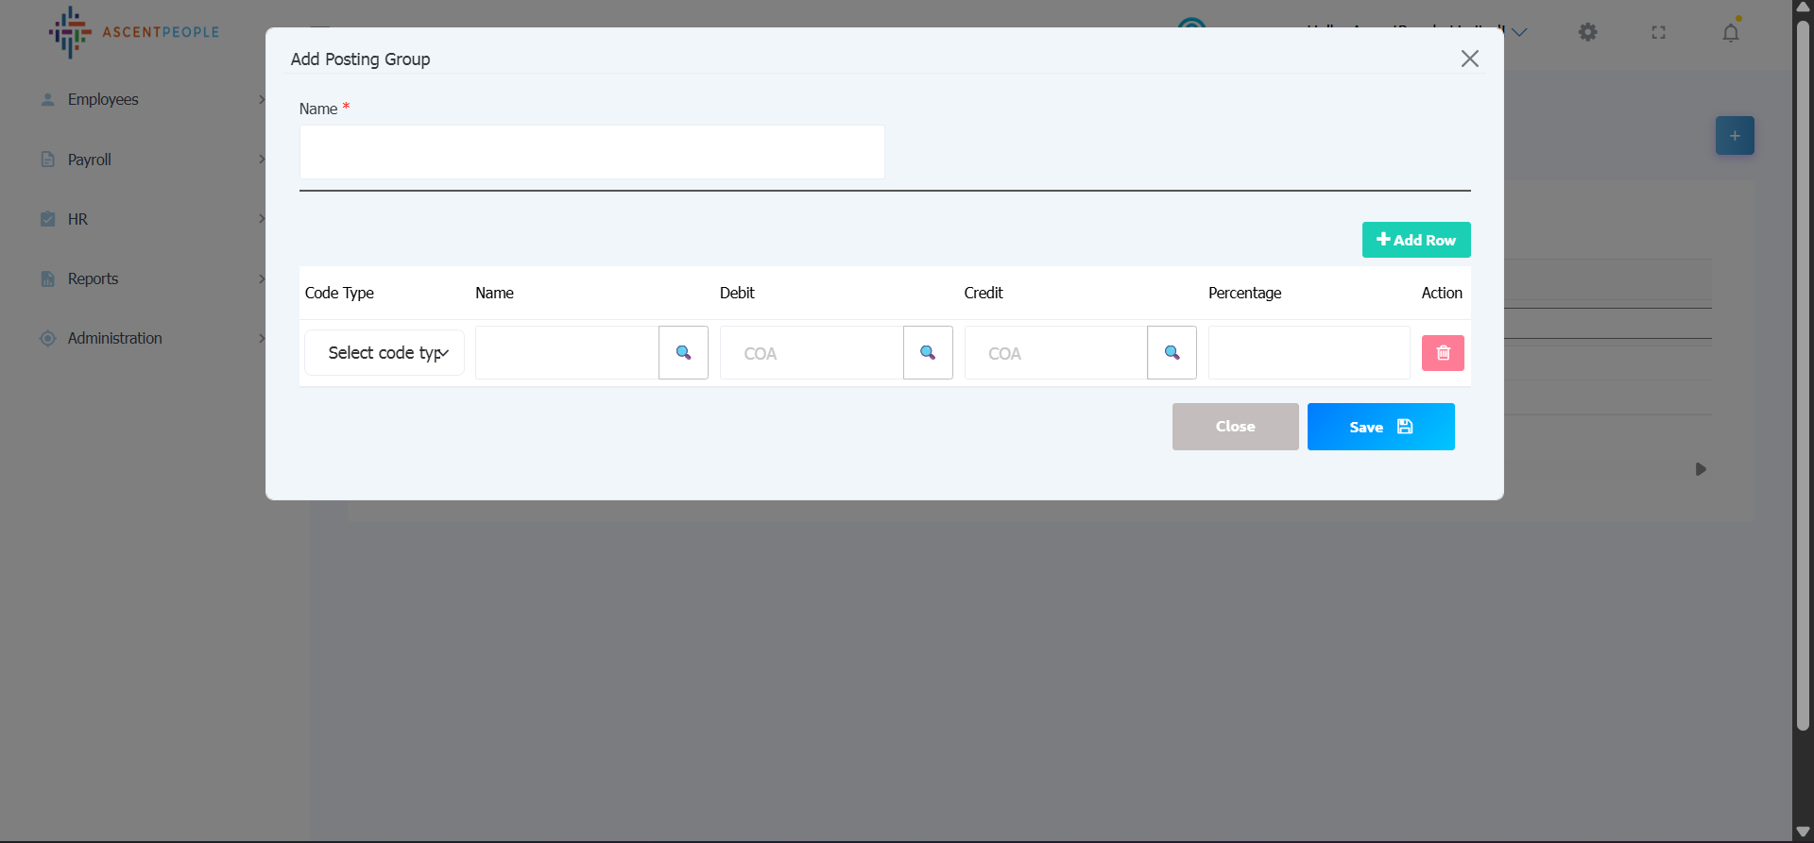Click the Name column search magnifier icon
The height and width of the screenshot is (843, 1814).
(x=683, y=353)
